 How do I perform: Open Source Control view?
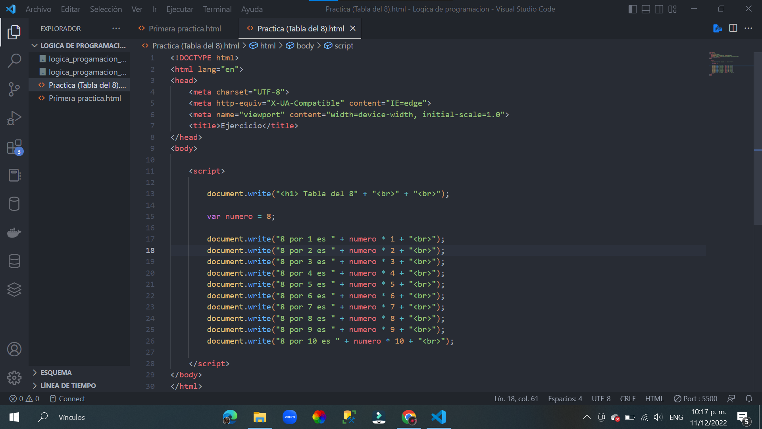[14, 89]
